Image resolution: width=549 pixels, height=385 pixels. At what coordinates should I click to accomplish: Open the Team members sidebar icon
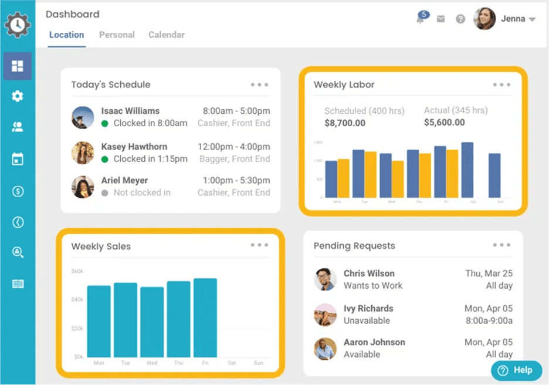point(18,127)
